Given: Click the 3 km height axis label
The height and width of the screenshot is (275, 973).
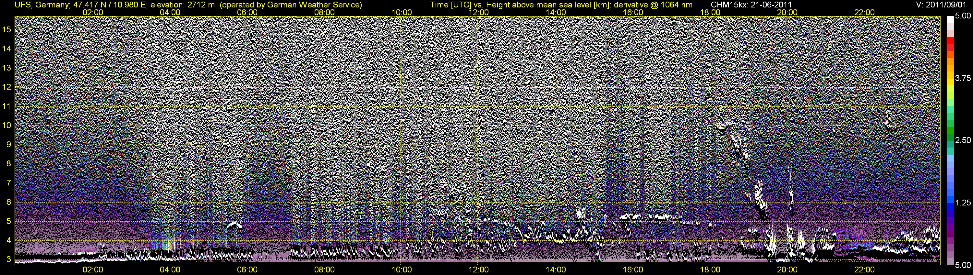Looking at the screenshot, I should (x=9, y=259).
